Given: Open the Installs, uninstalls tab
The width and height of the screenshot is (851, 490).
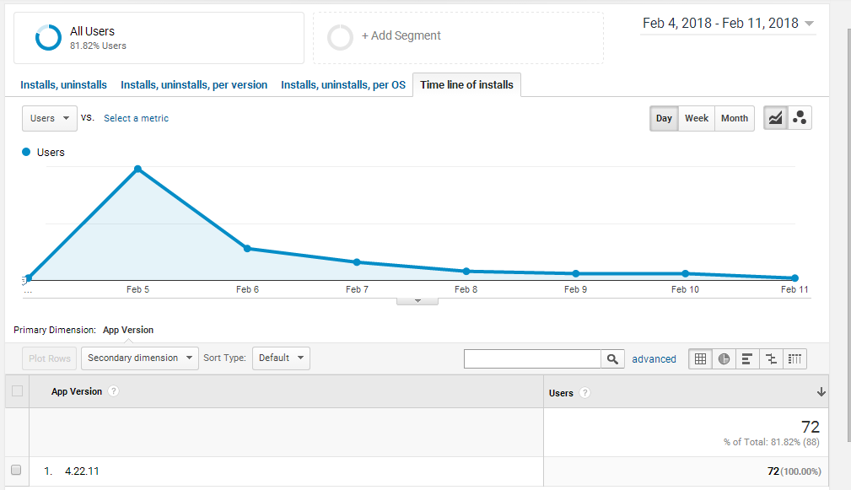Looking at the screenshot, I should tap(63, 84).
